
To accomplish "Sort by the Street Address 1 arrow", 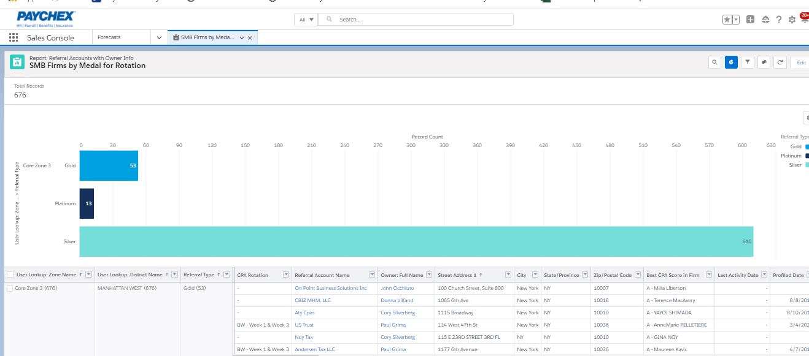I will pos(481,275).
